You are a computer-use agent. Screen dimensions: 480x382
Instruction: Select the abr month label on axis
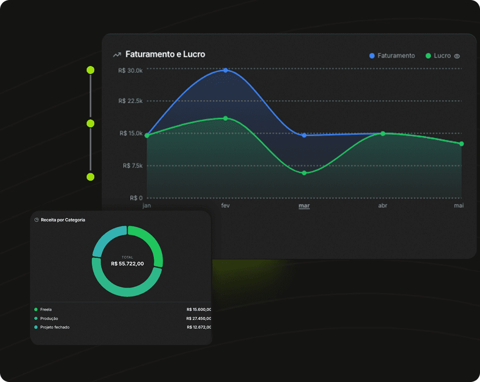pyautogui.click(x=382, y=206)
